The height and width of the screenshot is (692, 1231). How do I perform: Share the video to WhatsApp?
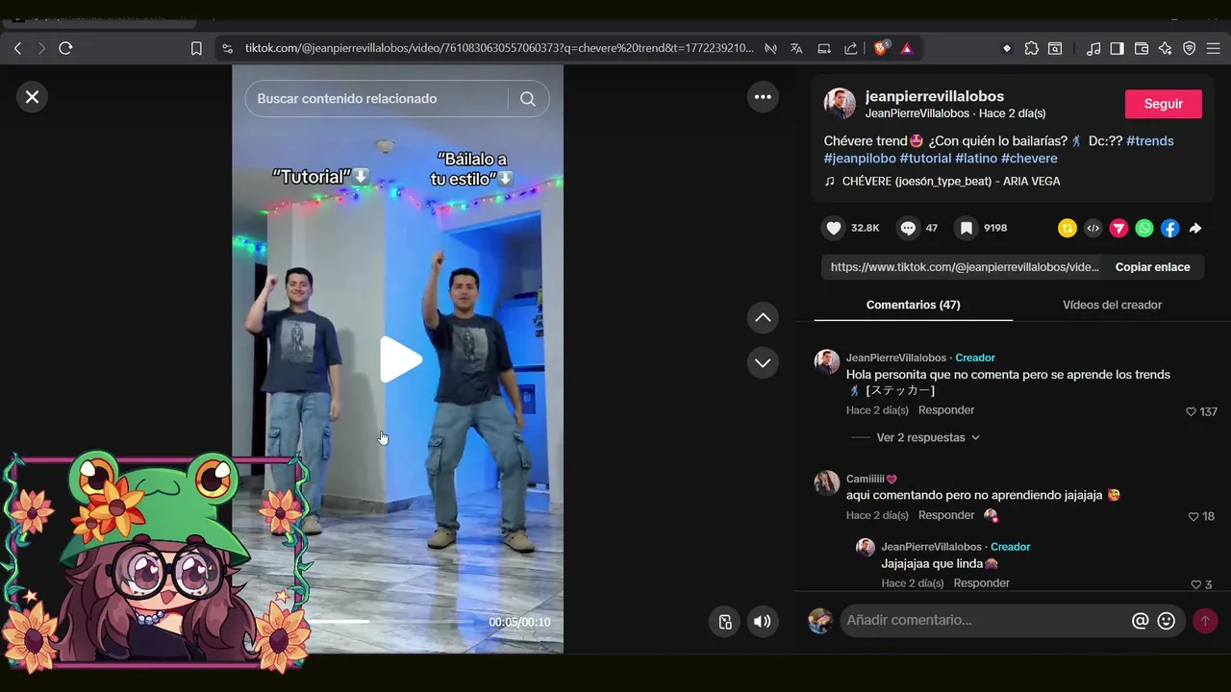click(1143, 229)
